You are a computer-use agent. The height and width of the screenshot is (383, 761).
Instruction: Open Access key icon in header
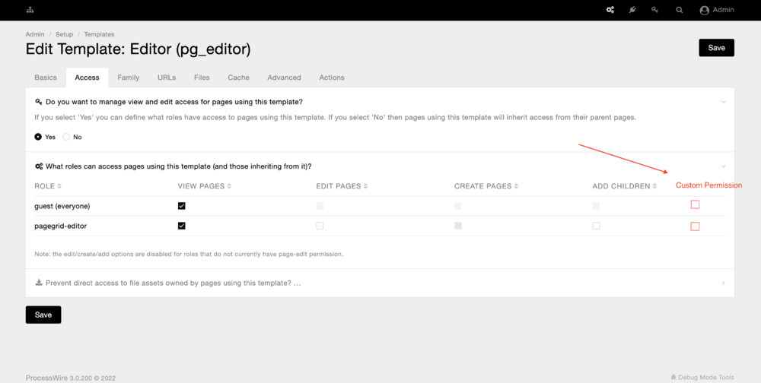[x=655, y=10]
